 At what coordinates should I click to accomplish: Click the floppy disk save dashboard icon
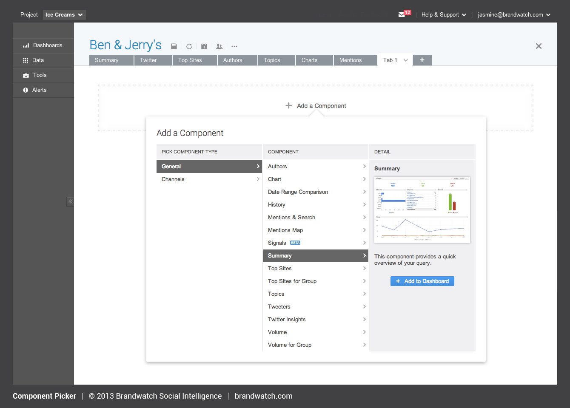174,46
